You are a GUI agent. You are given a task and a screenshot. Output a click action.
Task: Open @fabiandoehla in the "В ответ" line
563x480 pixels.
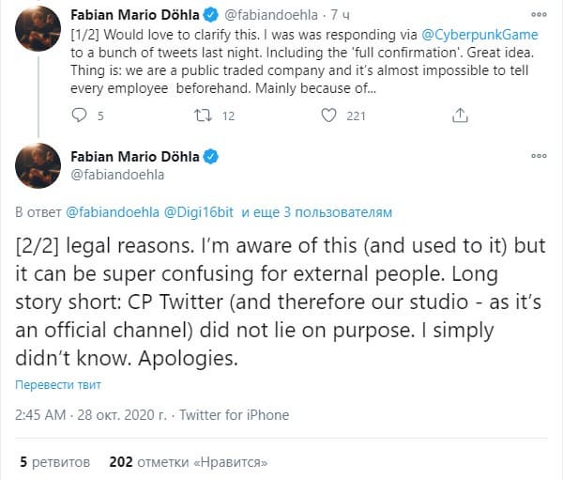[x=106, y=212]
